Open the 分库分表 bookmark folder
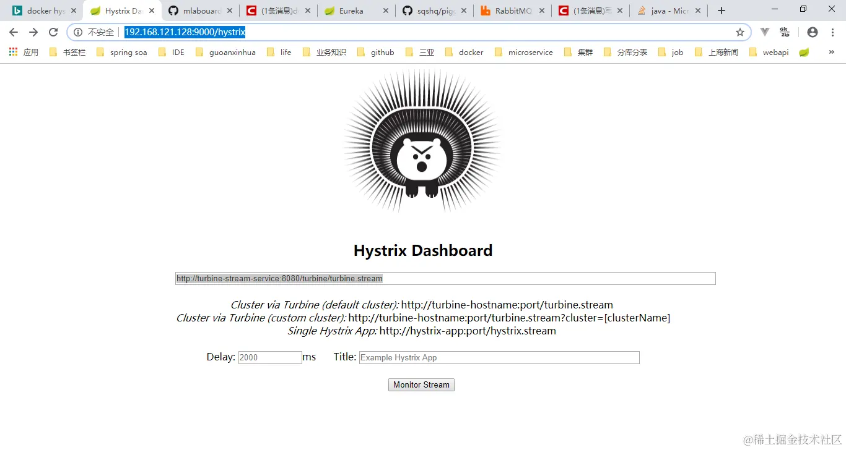The width and height of the screenshot is (846, 450). [626, 52]
